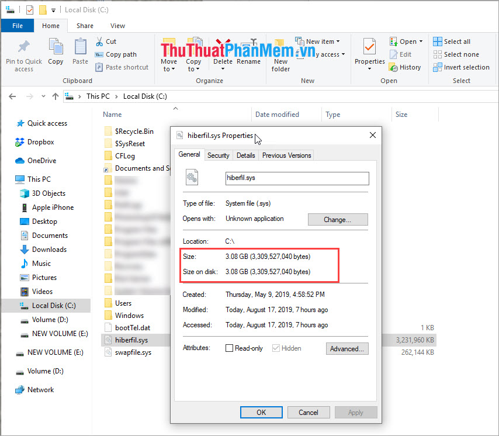
Task: Click the Change... button for Opens with
Action: click(338, 220)
